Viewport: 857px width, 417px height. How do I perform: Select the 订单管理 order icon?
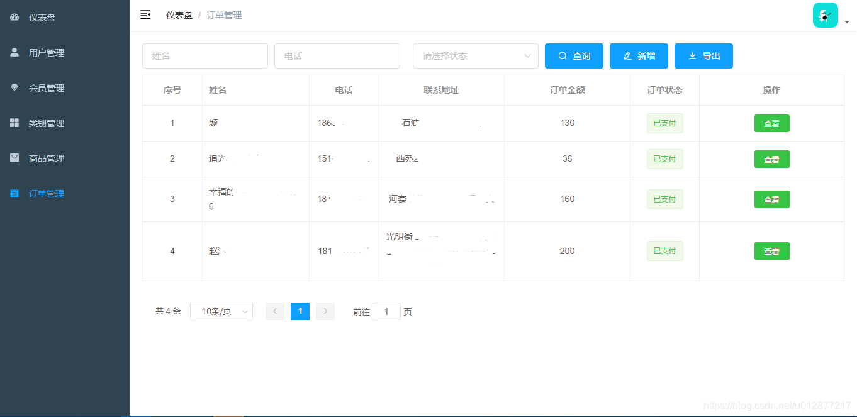click(x=14, y=194)
